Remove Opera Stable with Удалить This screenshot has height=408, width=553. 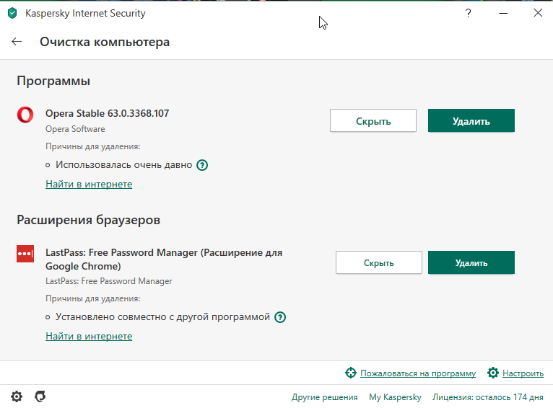471,121
